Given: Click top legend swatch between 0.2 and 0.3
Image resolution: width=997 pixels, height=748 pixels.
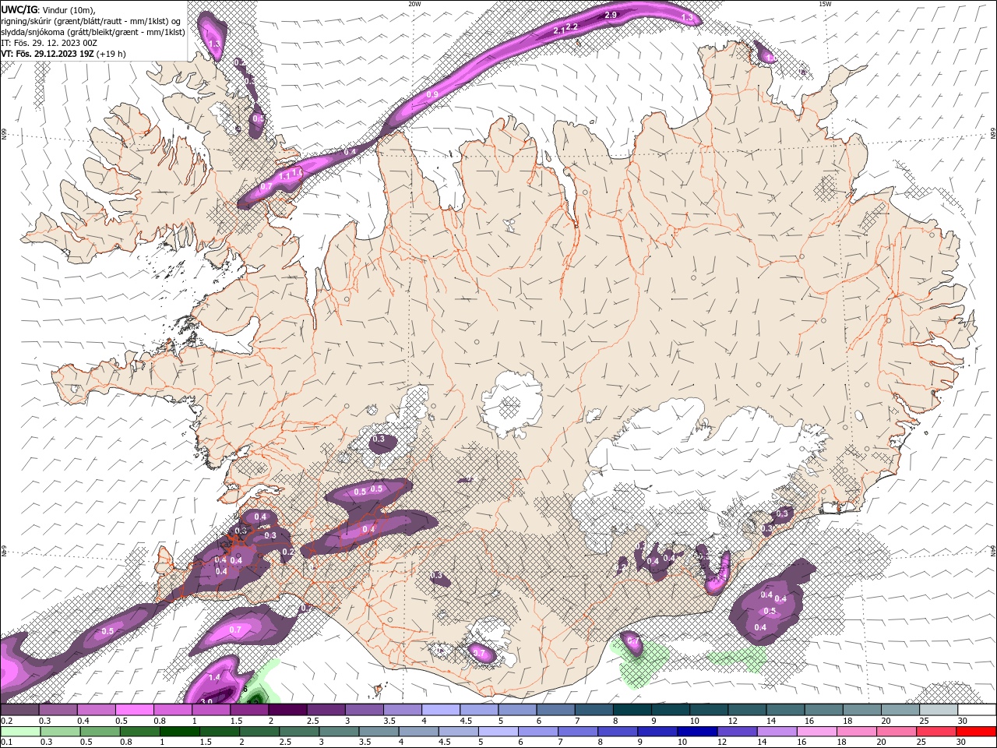Looking at the screenshot, I should pos(19,710).
